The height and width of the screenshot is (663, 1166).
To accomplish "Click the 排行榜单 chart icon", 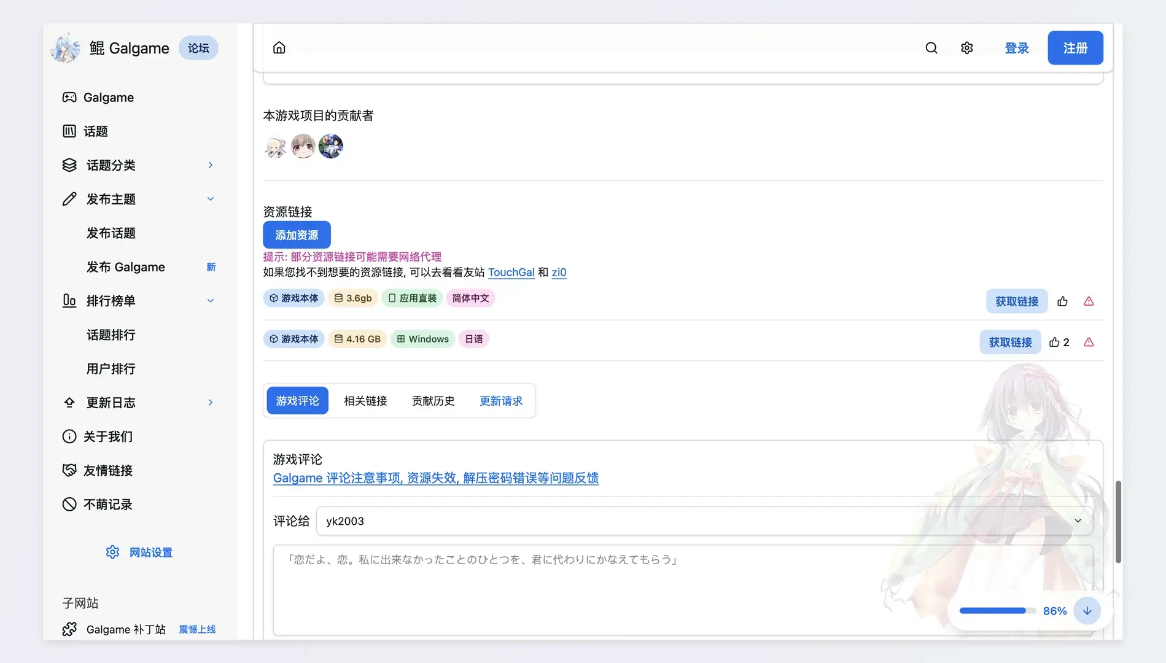I will pos(69,301).
